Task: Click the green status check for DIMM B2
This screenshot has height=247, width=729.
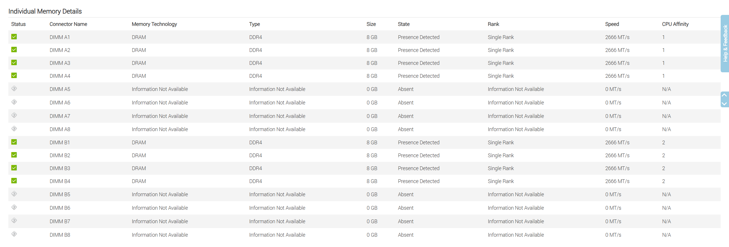Action: click(x=14, y=155)
